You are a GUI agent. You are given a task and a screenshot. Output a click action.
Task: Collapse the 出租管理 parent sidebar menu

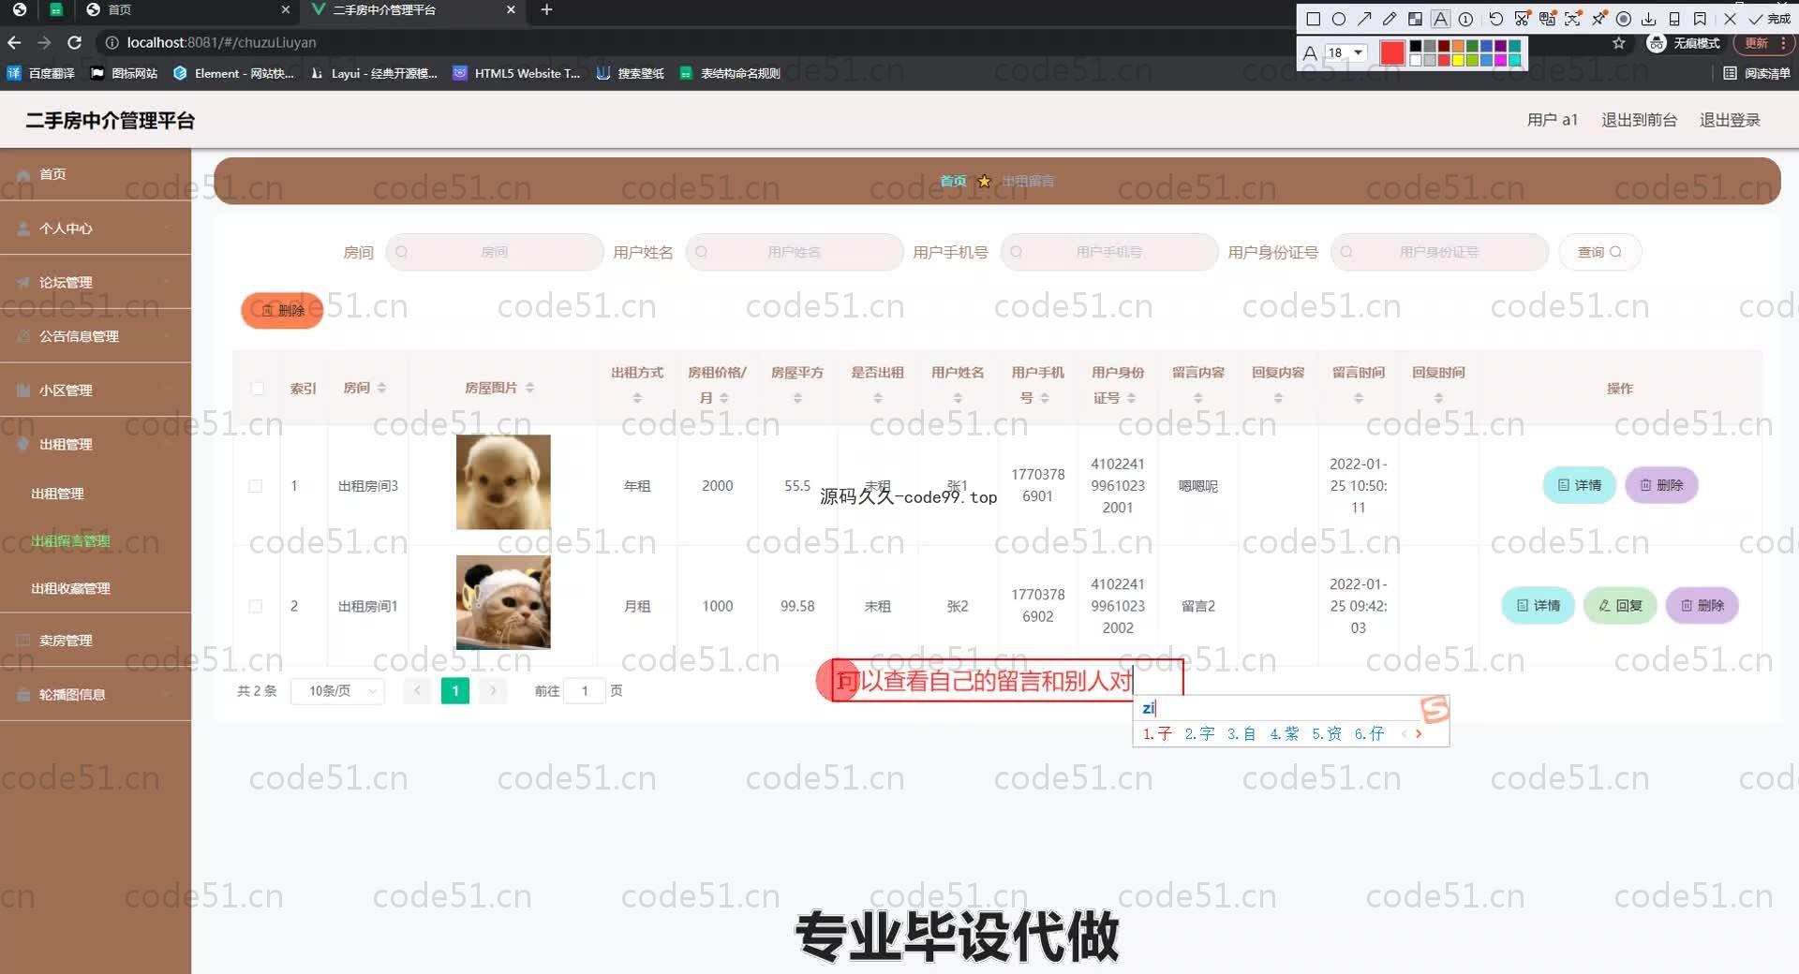(96, 444)
